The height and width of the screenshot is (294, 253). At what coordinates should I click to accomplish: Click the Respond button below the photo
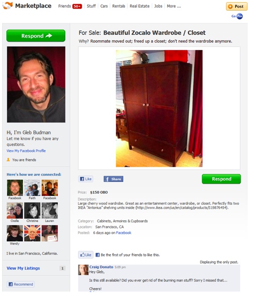tap(221, 179)
